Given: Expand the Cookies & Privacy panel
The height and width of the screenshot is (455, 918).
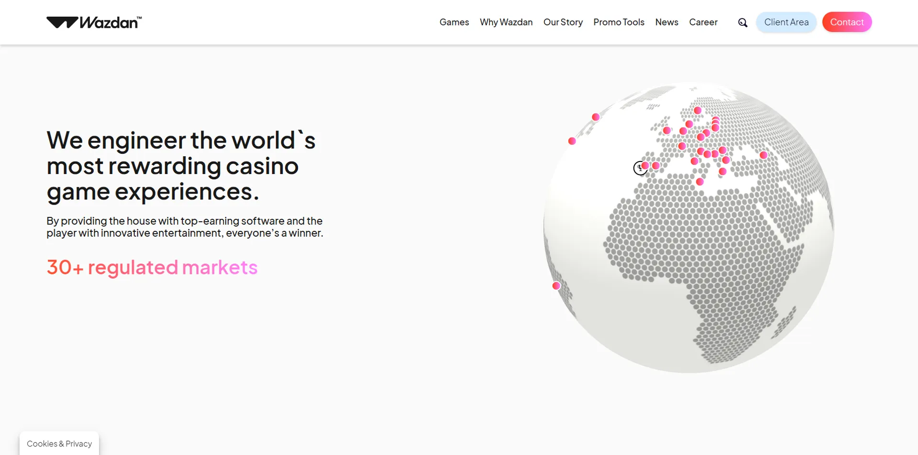Looking at the screenshot, I should click(x=59, y=444).
